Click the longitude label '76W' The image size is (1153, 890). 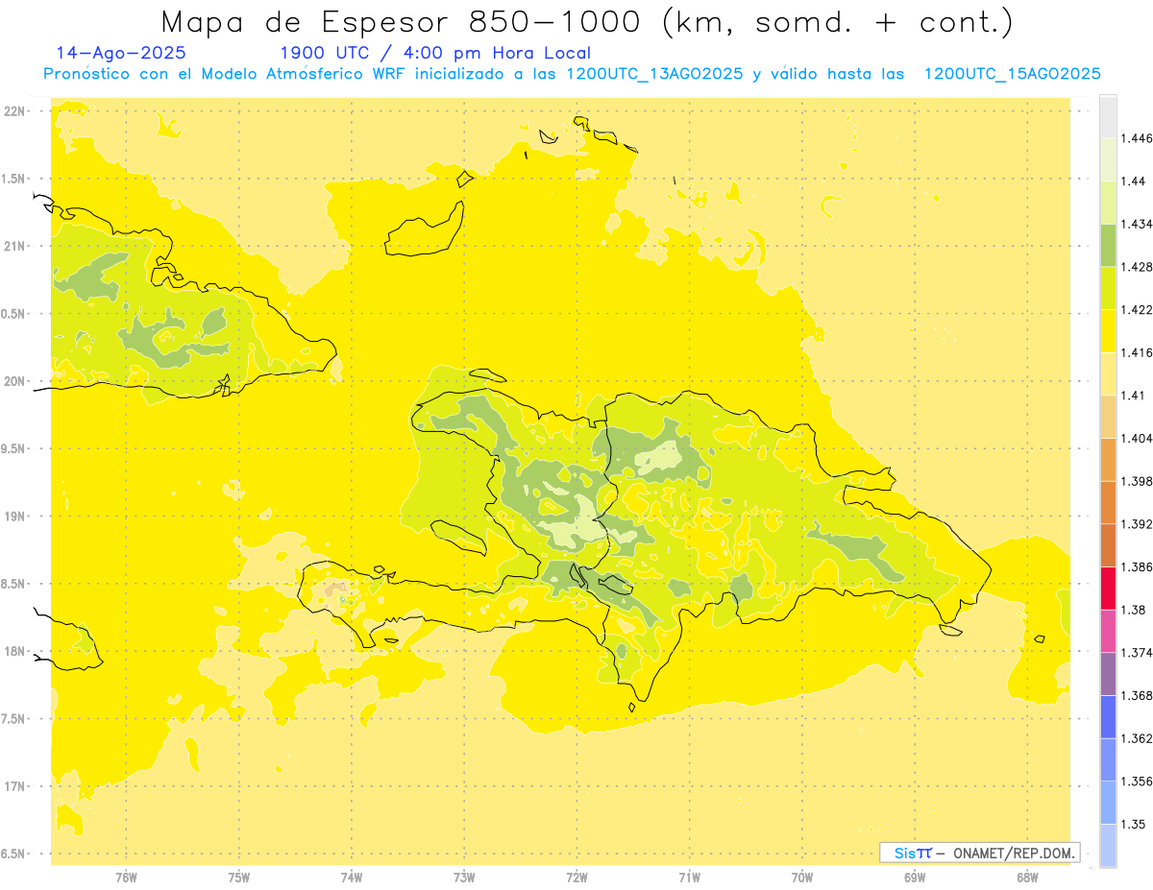126,878
